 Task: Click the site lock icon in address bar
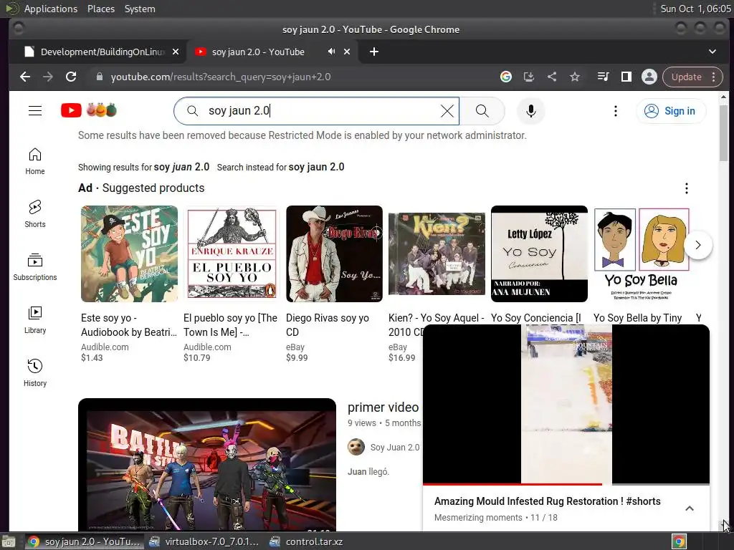tap(99, 77)
